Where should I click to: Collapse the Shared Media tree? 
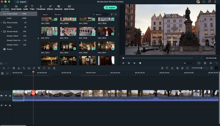pyautogui.click(x=2, y=23)
